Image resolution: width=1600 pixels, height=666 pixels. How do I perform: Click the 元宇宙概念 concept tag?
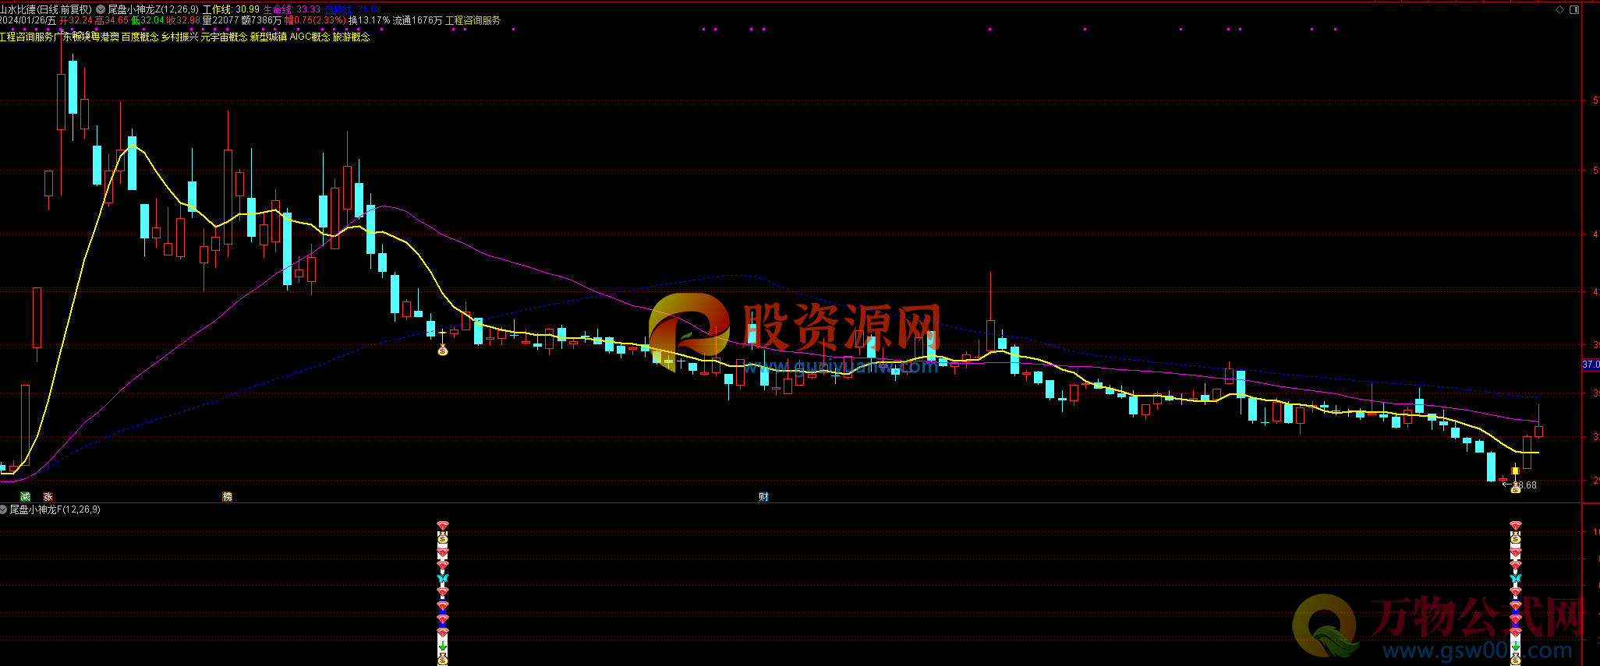[x=224, y=37]
